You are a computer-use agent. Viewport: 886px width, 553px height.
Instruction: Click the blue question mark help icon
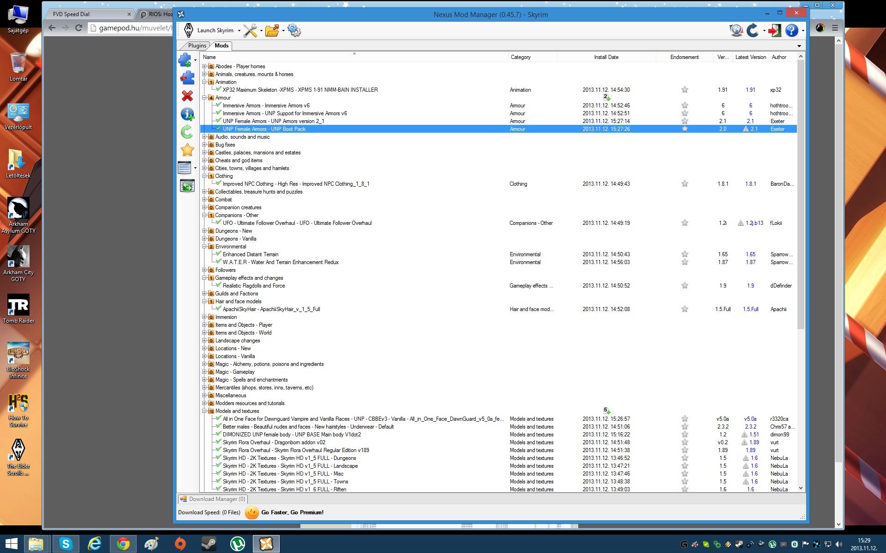[x=791, y=30]
